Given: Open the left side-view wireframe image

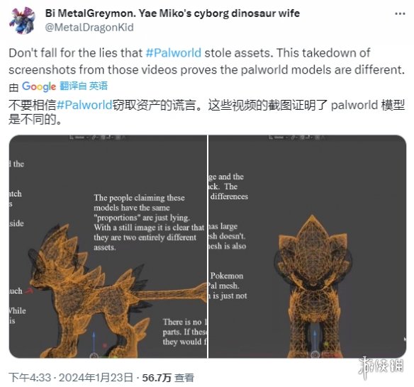Looking at the screenshot, I should [108, 247].
